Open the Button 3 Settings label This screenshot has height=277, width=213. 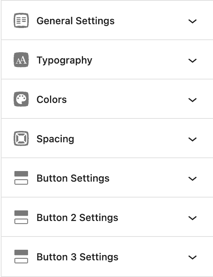(x=77, y=257)
